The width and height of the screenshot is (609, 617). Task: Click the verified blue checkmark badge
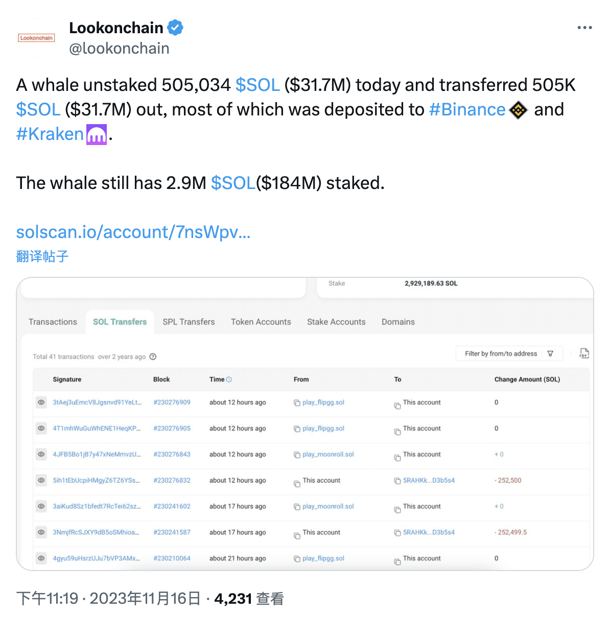point(175,27)
